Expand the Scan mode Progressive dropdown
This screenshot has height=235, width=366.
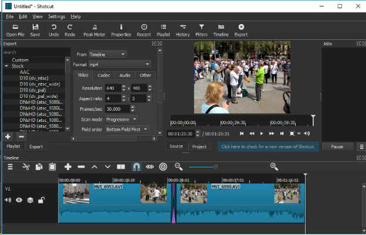click(121, 119)
